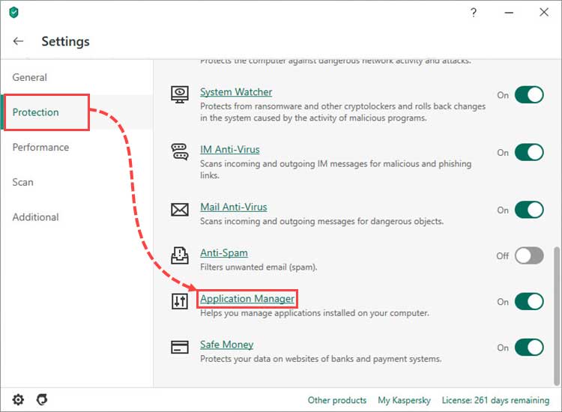The width and height of the screenshot is (562, 412).
Task: Click the Settings page title
Action: [66, 41]
